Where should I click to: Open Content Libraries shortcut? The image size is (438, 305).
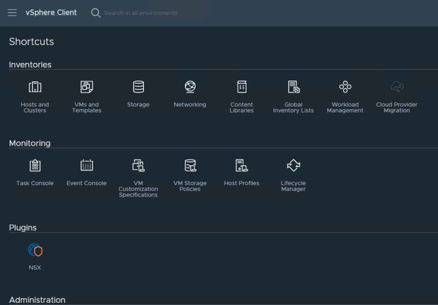click(241, 87)
